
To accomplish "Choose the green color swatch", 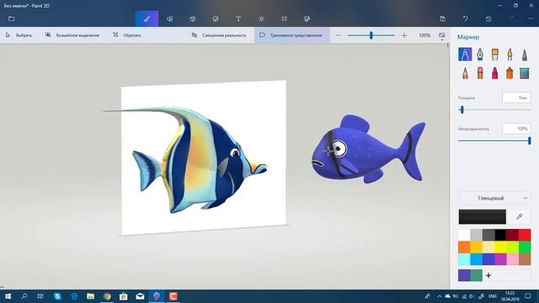I will tap(525, 247).
